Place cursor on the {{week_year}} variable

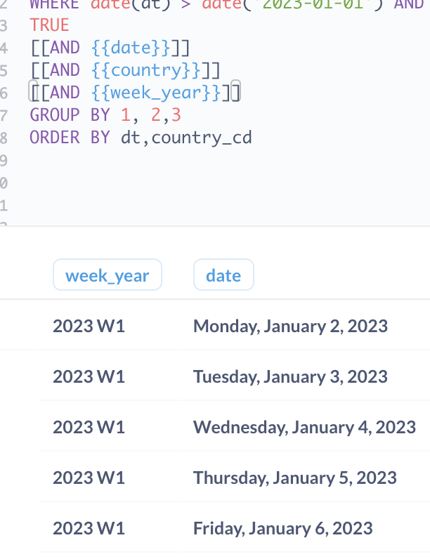156,92
